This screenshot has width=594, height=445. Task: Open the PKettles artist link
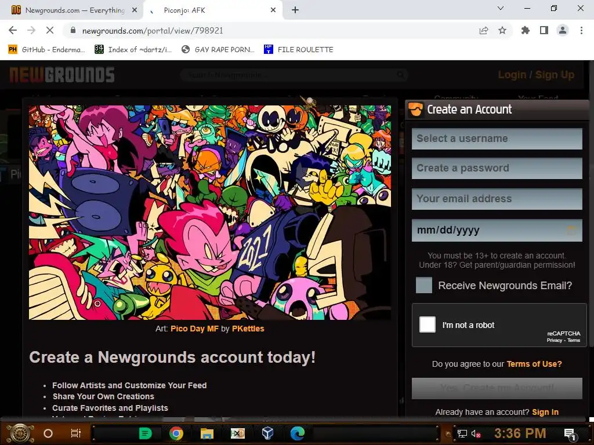click(248, 329)
